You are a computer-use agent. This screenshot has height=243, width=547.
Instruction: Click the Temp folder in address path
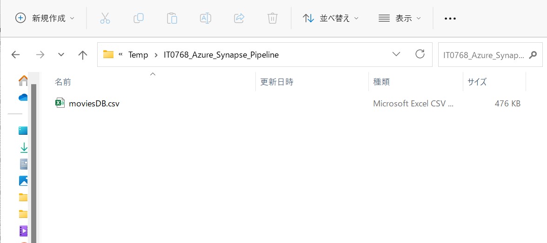pos(138,55)
